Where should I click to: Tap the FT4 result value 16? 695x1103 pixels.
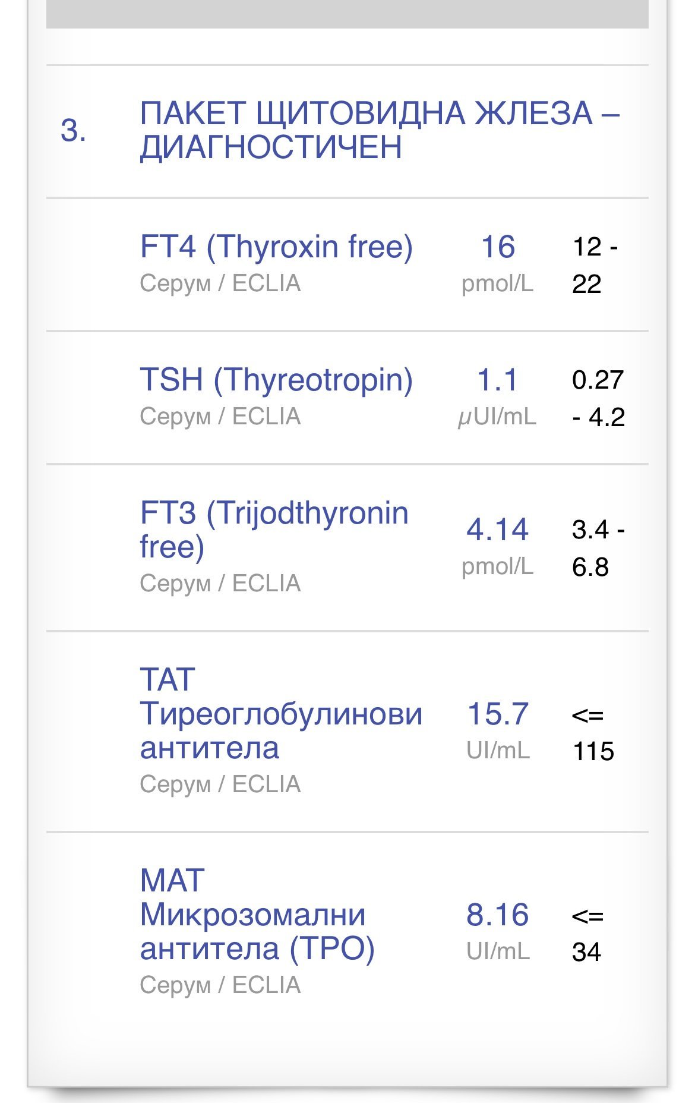[498, 246]
